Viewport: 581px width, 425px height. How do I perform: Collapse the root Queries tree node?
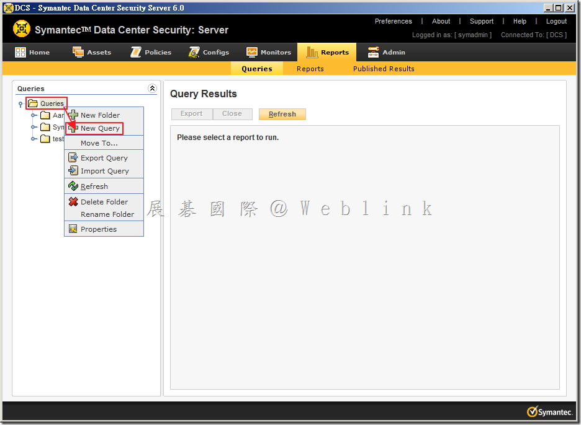pyautogui.click(x=20, y=104)
